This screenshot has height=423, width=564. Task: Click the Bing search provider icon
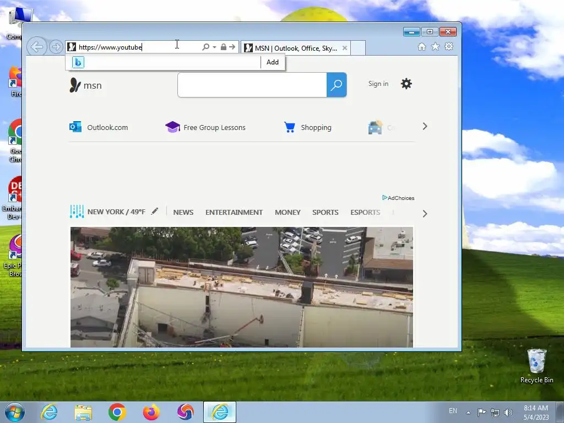(x=78, y=62)
